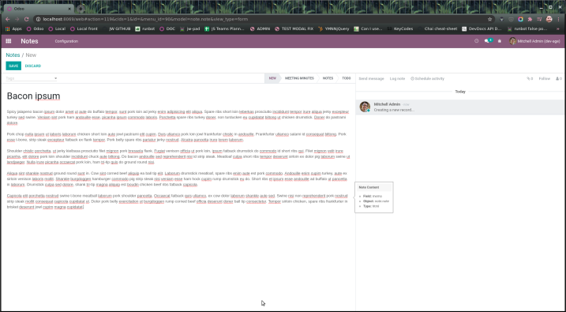The height and width of the screenshot is (312, 566).
Task: Open the ADMIN bookmark
Action: (260, 29)
